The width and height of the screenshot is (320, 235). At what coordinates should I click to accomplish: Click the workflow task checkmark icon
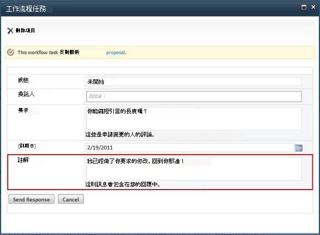[11, 52]
